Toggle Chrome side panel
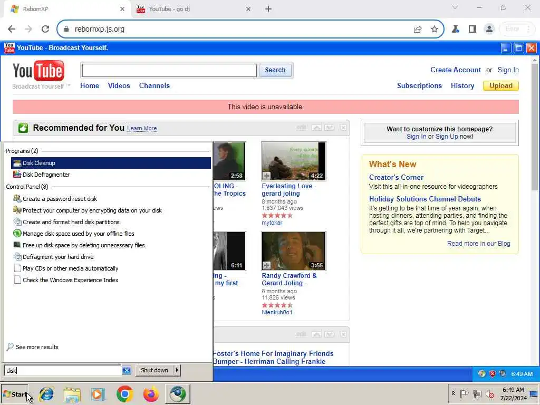This screenshot has height=405, width=540. point(472,30)
